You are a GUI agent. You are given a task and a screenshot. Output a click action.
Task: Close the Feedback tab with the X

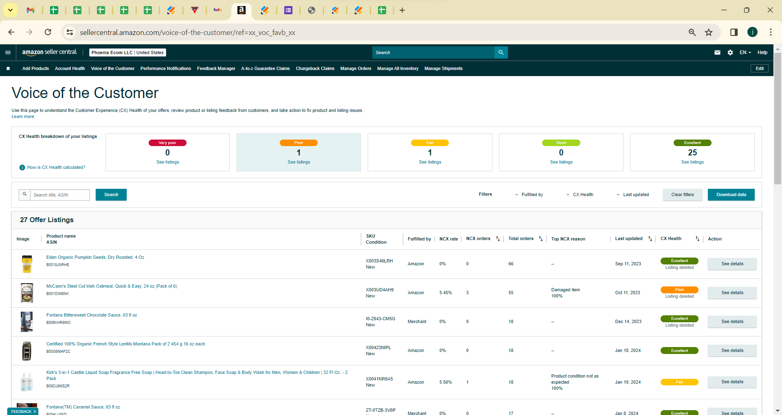click(35, 412)
